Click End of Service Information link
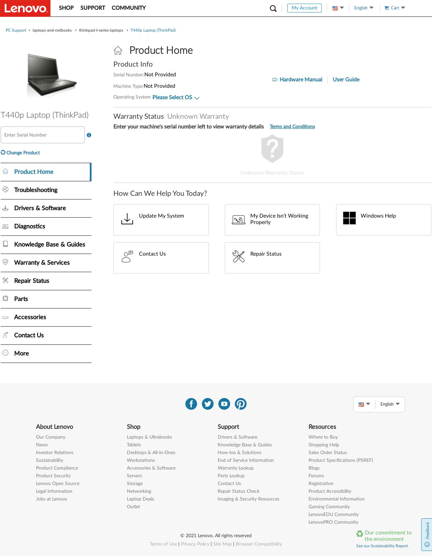432x556 pixels. click(246, 460)
